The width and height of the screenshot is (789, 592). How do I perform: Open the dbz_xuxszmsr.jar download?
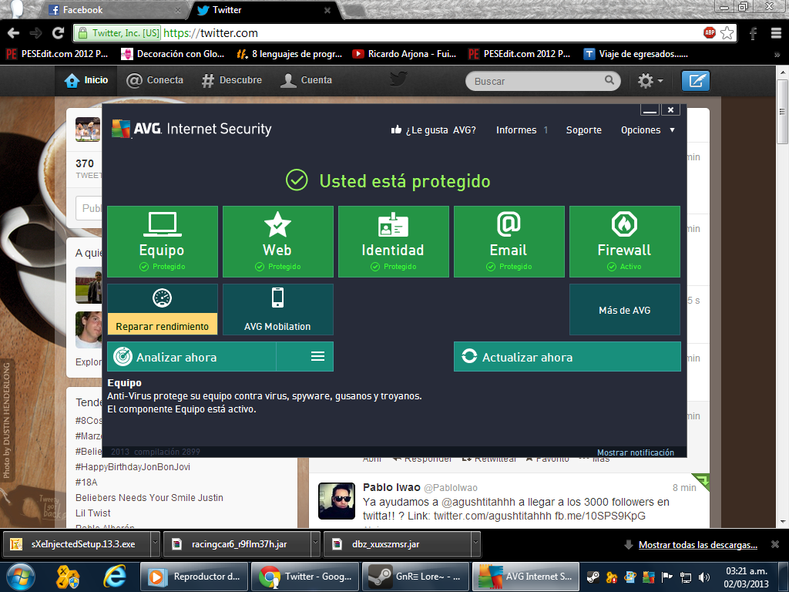(x=398, y=544)
